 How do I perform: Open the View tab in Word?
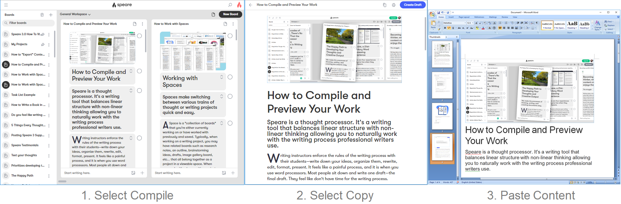tap(515, 17)
